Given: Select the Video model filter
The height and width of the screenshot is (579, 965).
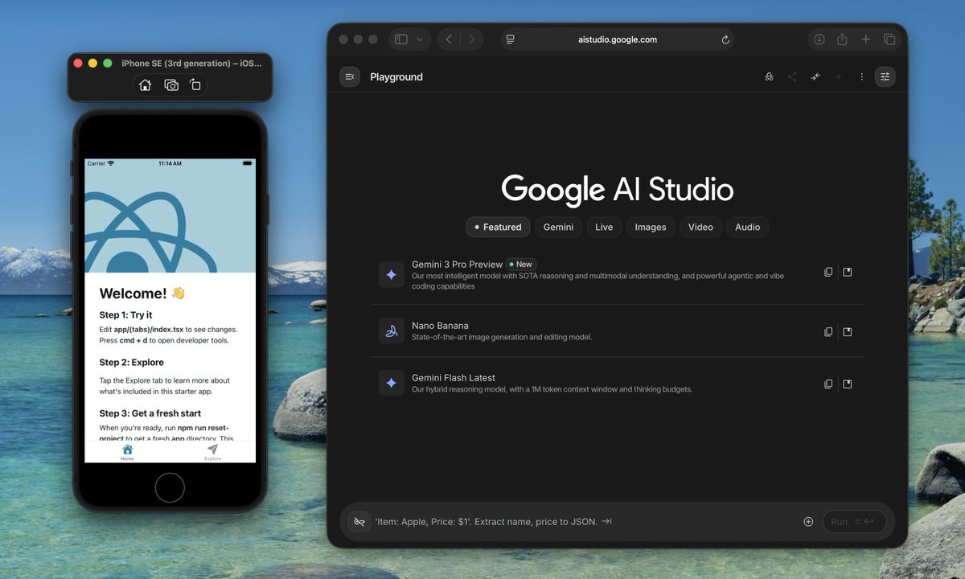Looking at the screenshot, I should [700, 227].
